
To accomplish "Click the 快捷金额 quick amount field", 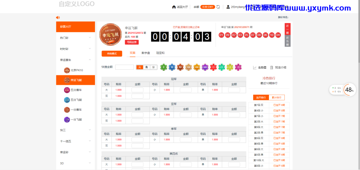I will 124,67.
